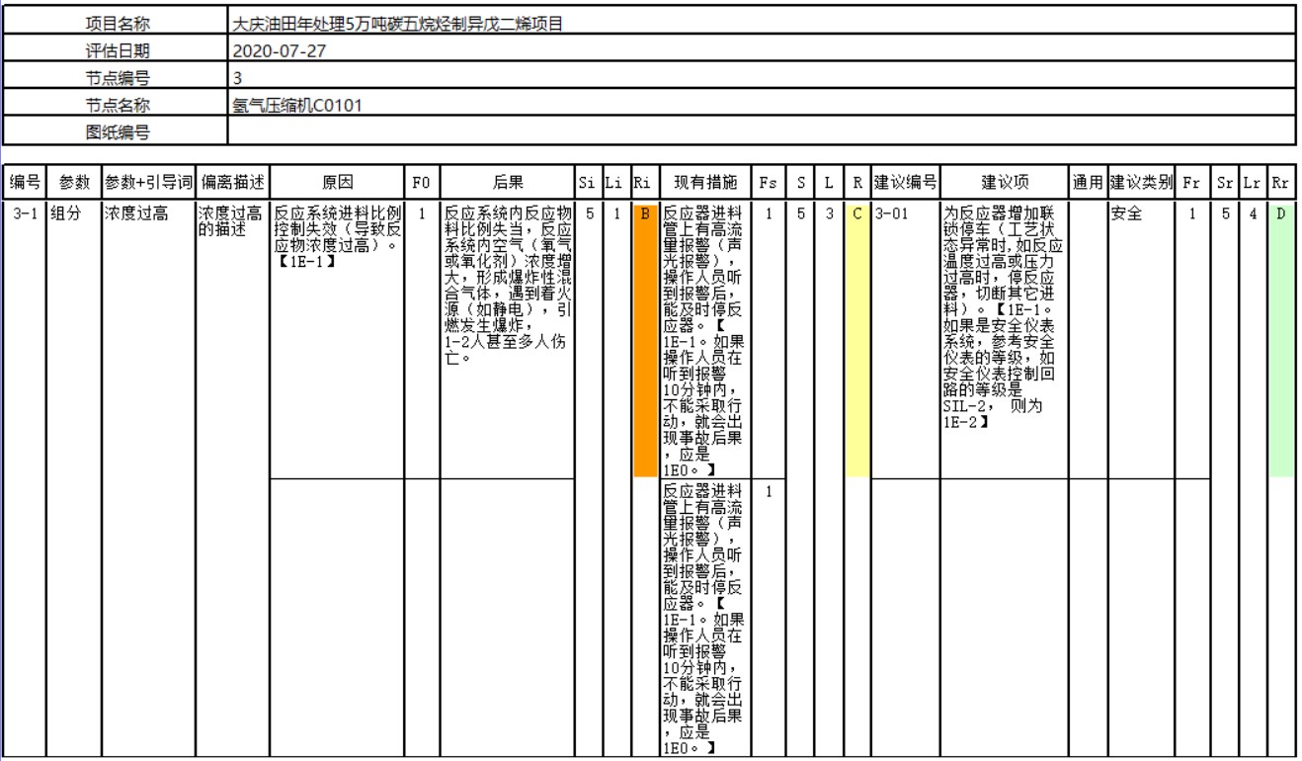Click the 原因 column header
This screenshot has height=761, width=1302.
pos(337,183)
